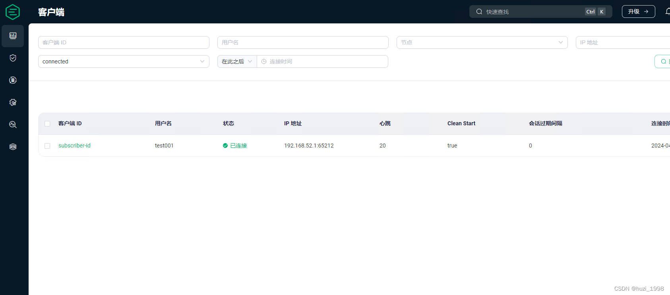
Task: Click the quick search magnifier icon
Action: tap(479, 11)
